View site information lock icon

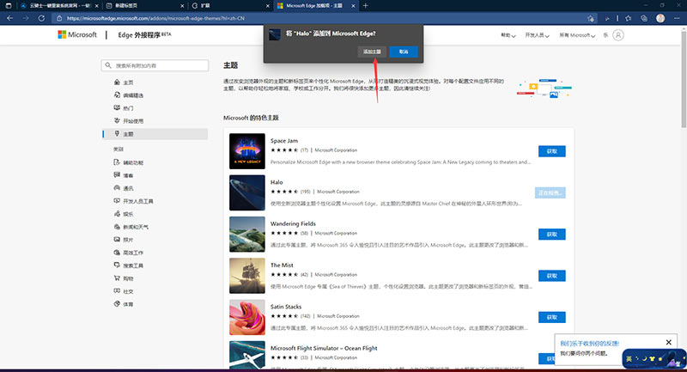click(59, 18)
